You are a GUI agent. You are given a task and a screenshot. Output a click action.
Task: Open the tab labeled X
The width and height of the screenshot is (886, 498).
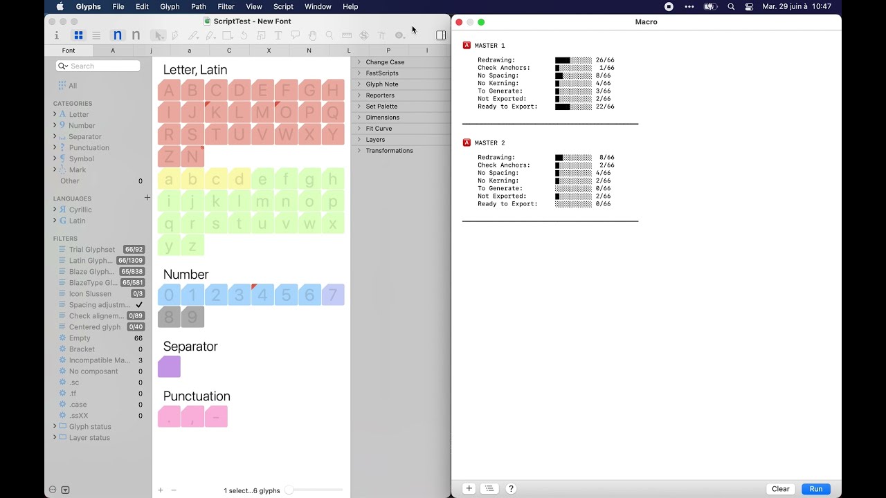(x=269, y=50)
